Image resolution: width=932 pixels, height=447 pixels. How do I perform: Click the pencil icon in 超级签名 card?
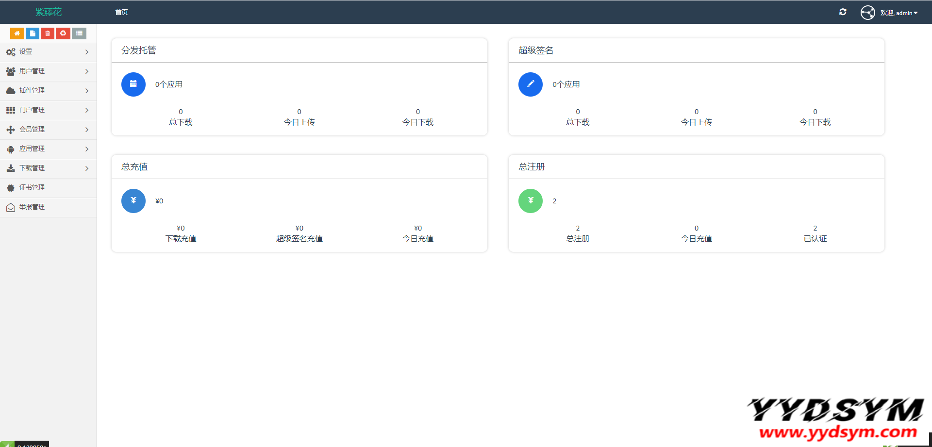coord(531,84)
